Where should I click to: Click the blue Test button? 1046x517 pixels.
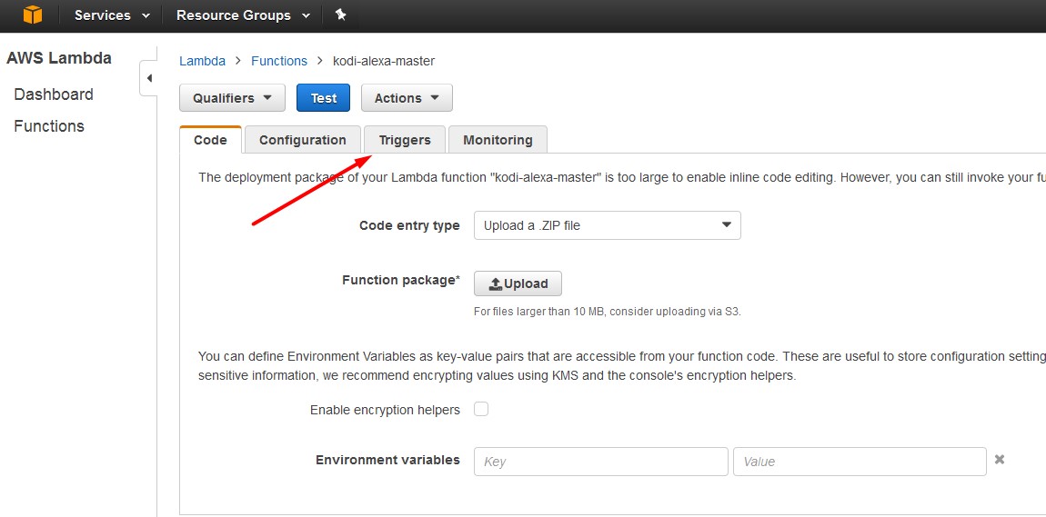(324, 98)
